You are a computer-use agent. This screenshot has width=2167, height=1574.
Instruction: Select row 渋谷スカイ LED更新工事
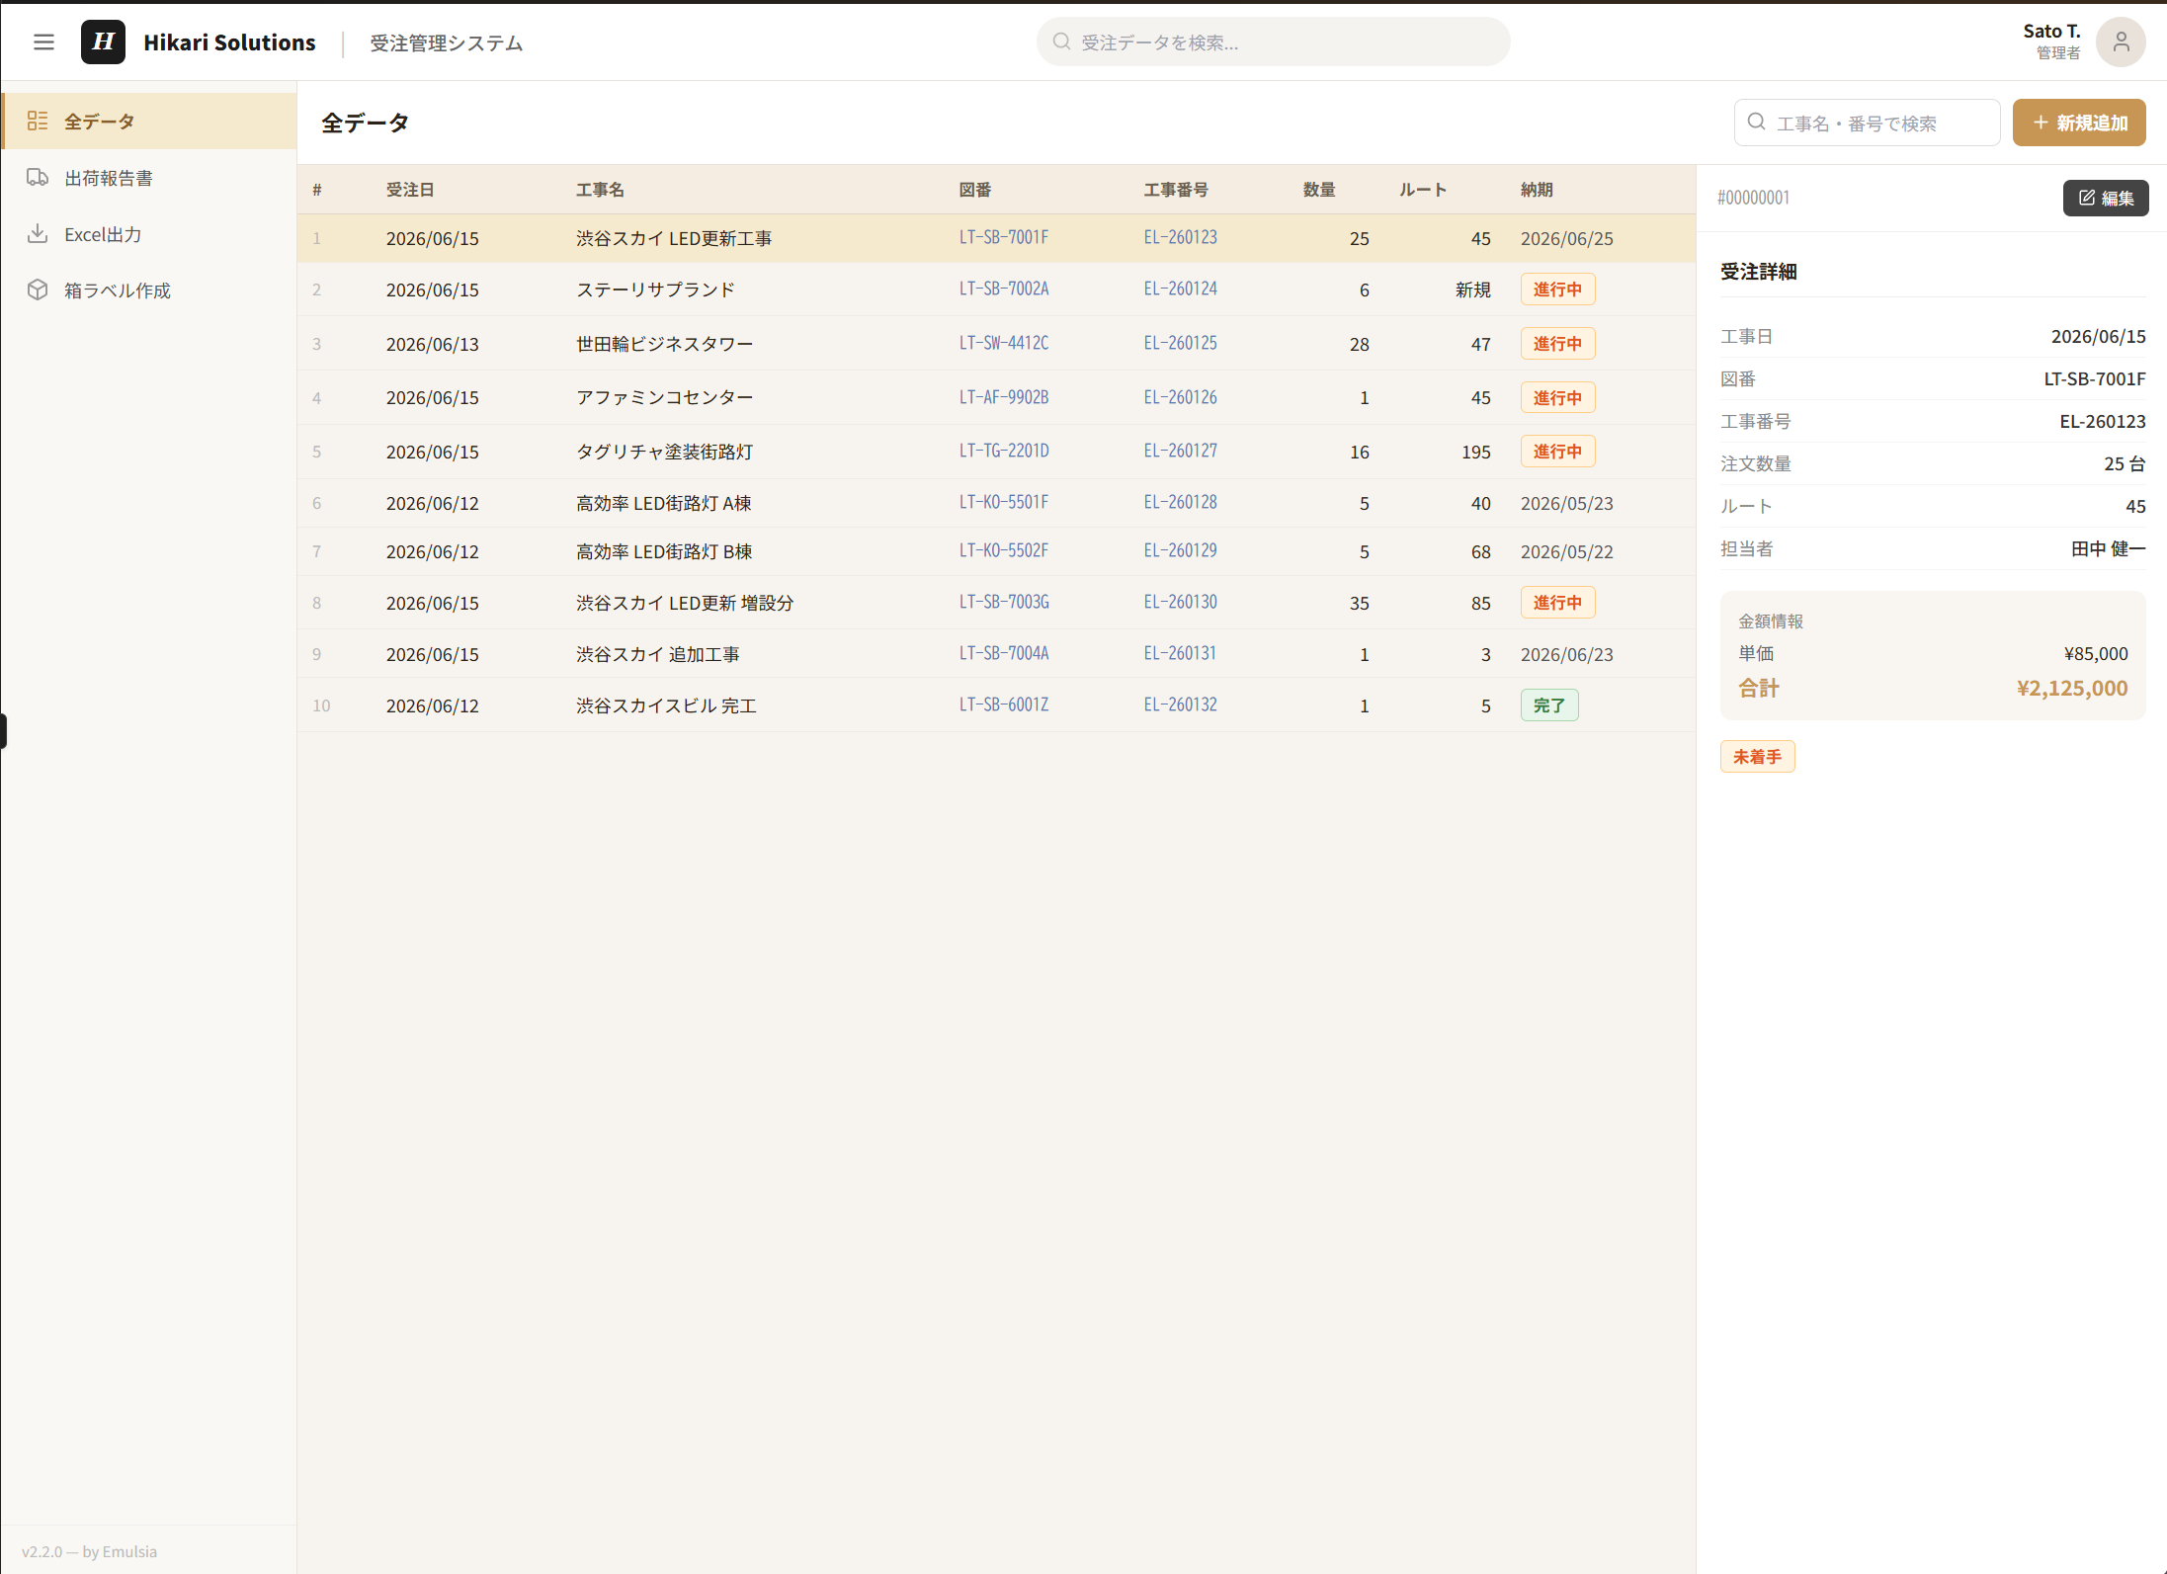(x=996, y=238)
